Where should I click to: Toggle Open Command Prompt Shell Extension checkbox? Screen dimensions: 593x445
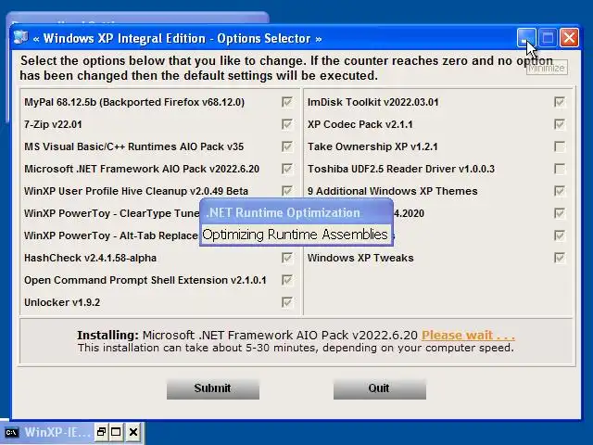[x=287, y=280]
